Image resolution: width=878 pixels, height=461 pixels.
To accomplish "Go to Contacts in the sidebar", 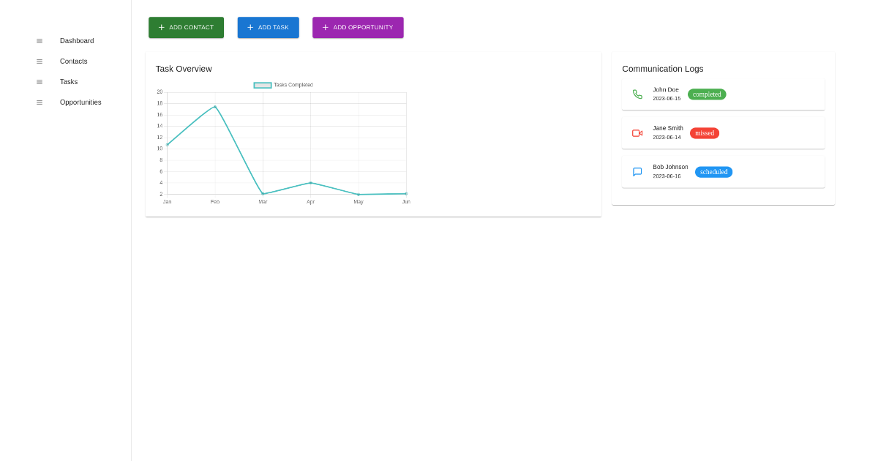I will coord(74,61).
